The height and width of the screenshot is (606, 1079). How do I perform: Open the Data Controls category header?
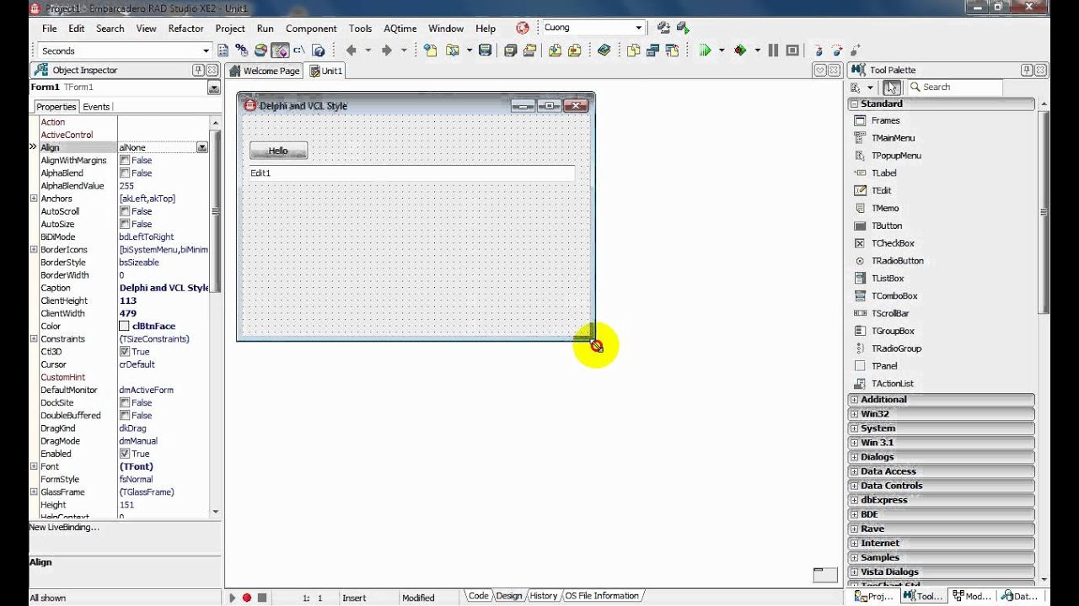[942, 486]
